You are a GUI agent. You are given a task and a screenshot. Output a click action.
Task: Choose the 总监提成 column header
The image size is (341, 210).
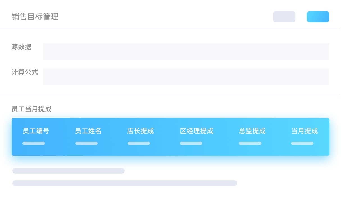252,131
